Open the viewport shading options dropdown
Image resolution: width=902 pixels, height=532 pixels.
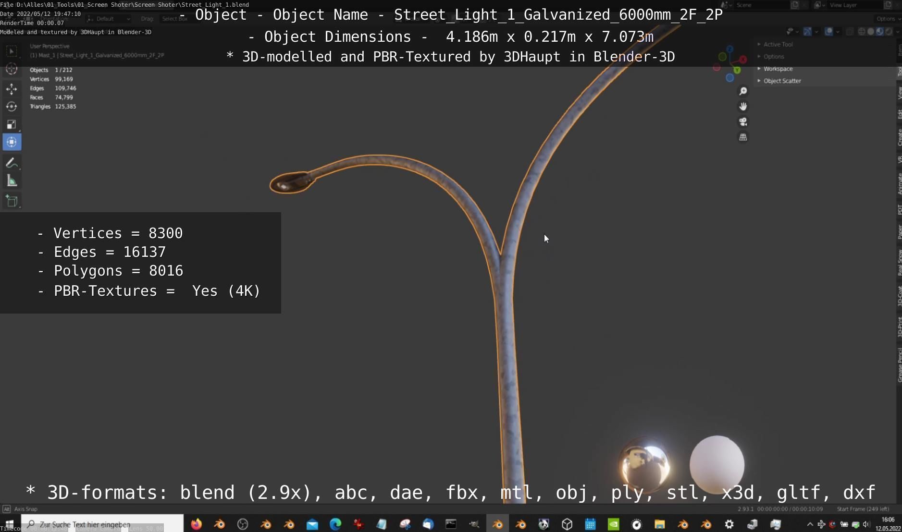click(x=897, y=32)
